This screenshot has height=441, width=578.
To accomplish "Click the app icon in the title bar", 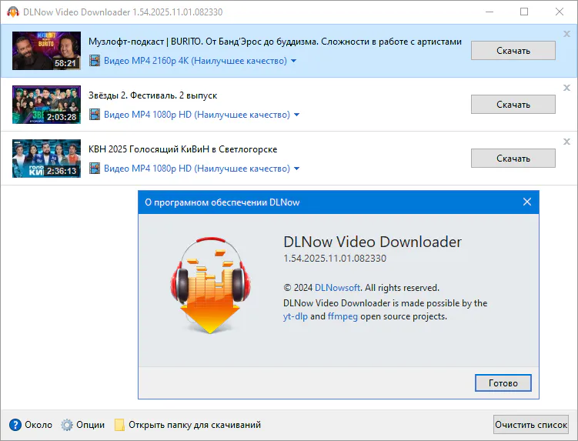I will coord(13,12).
